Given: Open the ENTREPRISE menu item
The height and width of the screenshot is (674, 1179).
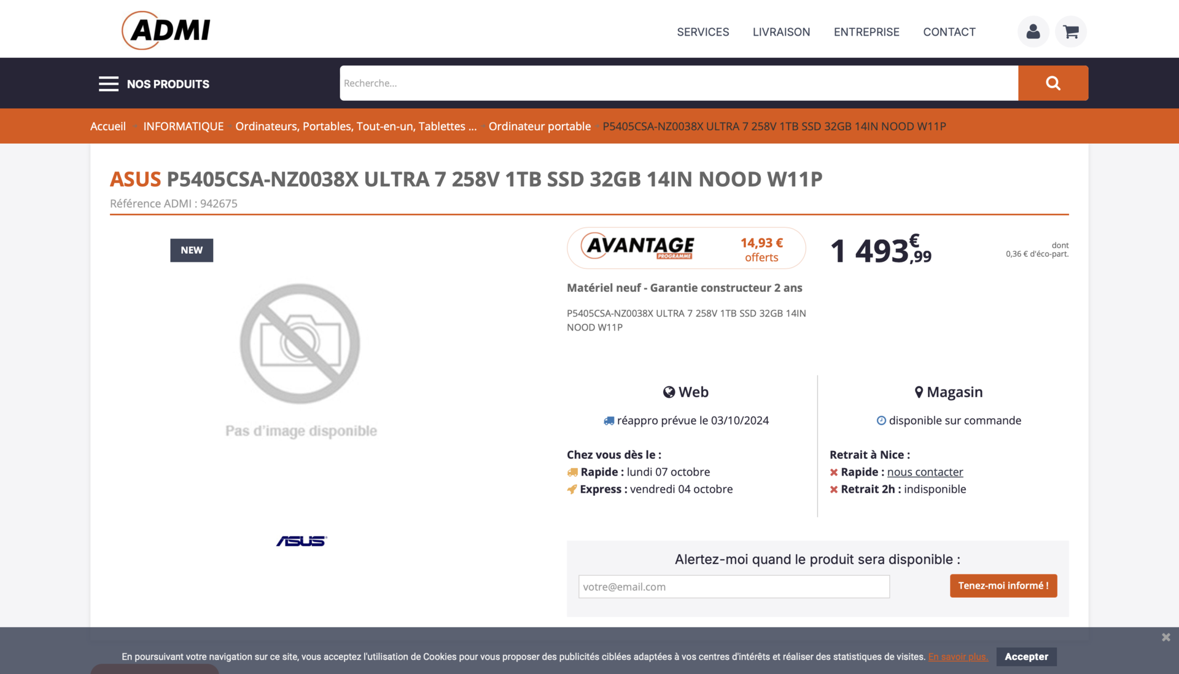Looking at the screenshot, I should click(x=866, y=32).
